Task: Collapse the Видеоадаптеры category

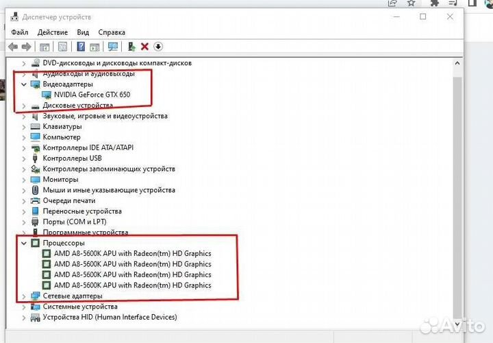Action: coord(24,84)
